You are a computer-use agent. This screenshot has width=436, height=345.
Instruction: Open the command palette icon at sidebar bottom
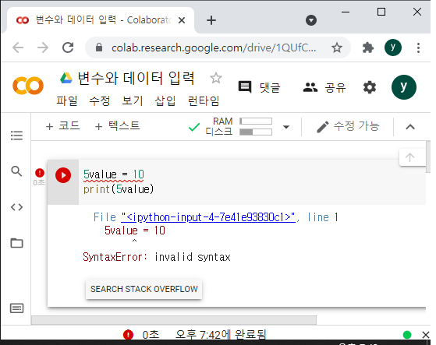(16, 308)
